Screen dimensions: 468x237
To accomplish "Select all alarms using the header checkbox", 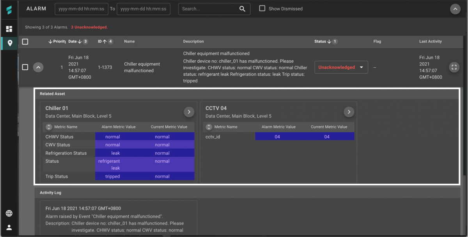I will pos(25,41).
